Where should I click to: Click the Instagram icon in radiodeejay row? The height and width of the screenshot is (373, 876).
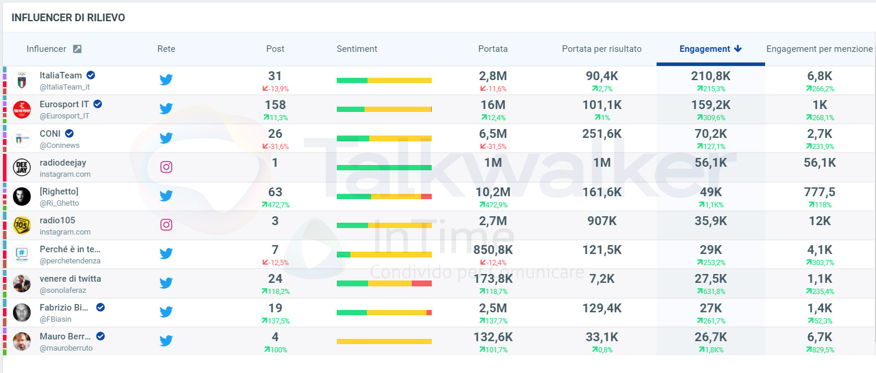coord(166,167)
